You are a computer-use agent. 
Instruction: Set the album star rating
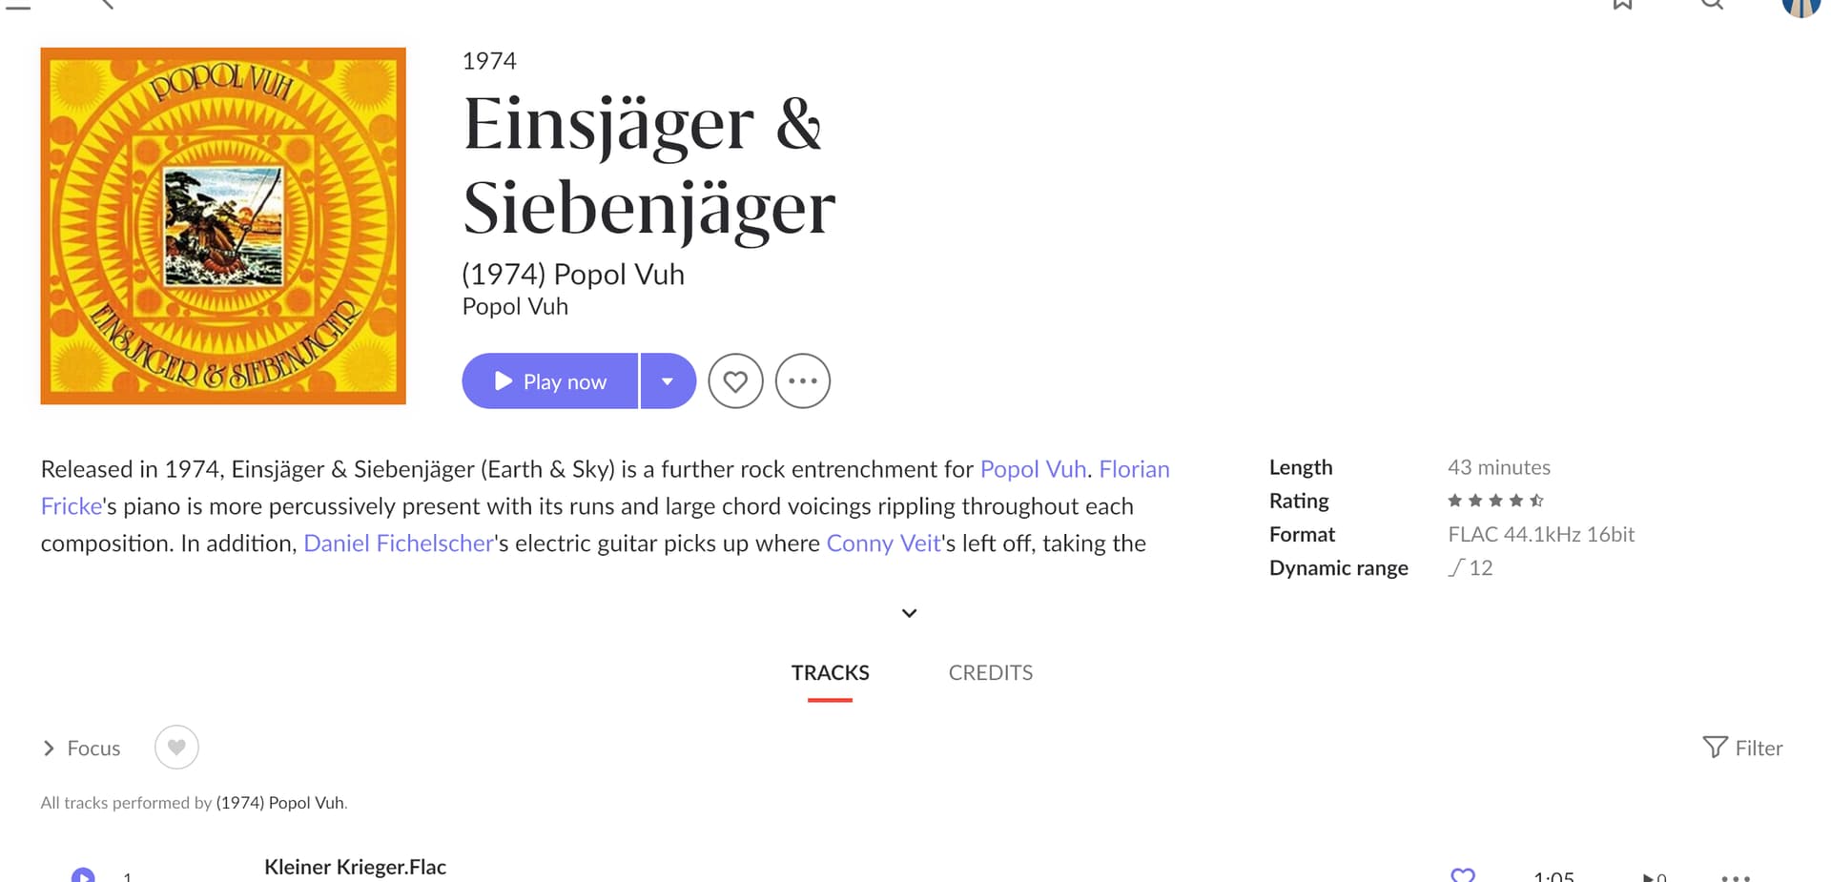[1494, 501]
